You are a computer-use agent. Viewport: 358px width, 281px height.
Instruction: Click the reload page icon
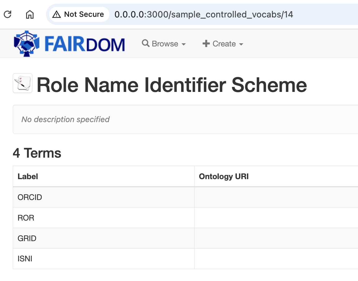(7, 14)
